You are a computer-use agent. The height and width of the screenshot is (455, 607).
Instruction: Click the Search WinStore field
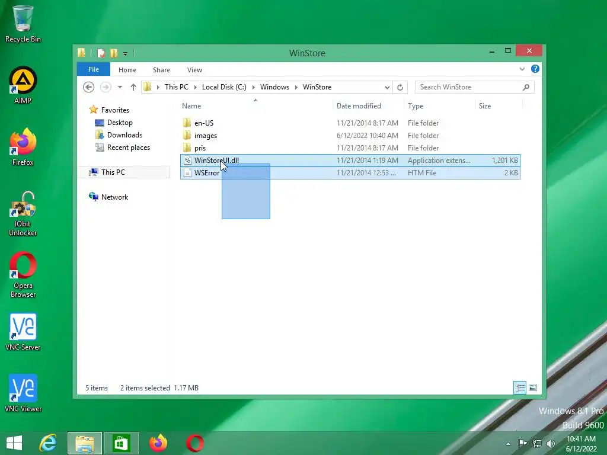click(475, 87)
